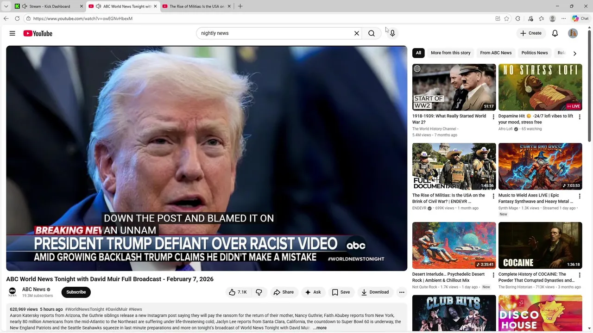Submit search with magnifier icon

click(372, 33)
